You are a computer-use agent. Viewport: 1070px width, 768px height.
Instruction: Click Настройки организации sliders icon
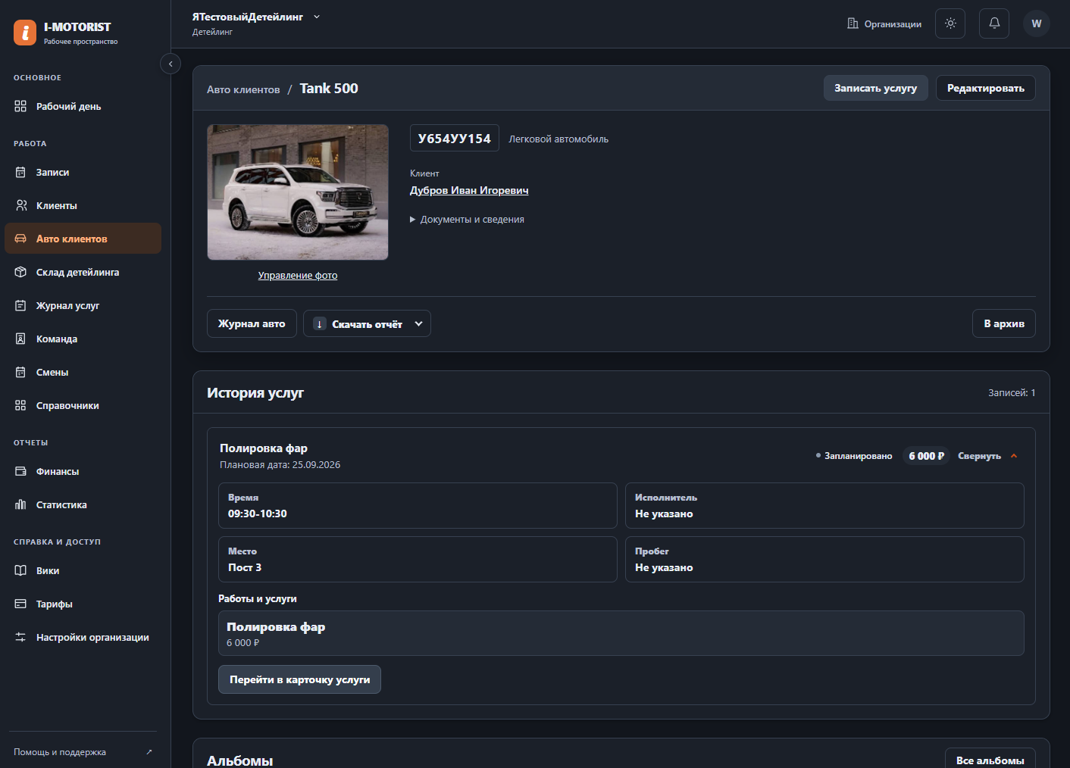[20, 637]
